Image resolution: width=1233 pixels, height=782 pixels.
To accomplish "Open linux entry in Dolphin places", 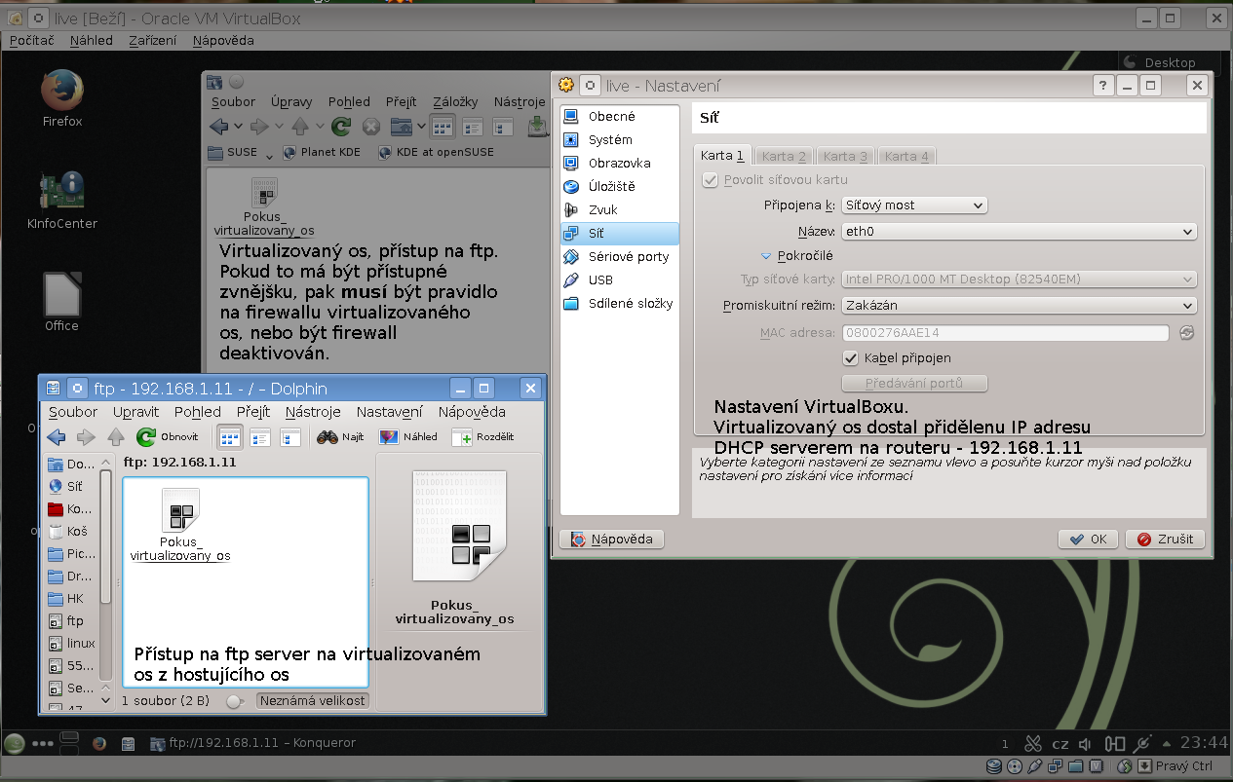I will pyautogui.click(x=72, y=643).
